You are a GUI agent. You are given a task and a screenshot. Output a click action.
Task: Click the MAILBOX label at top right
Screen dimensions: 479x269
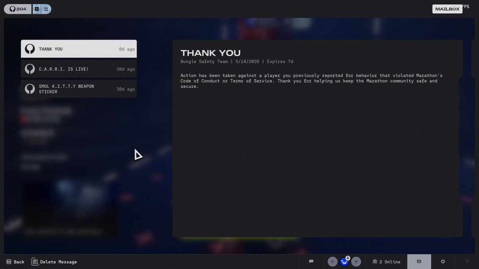[447, 9]
